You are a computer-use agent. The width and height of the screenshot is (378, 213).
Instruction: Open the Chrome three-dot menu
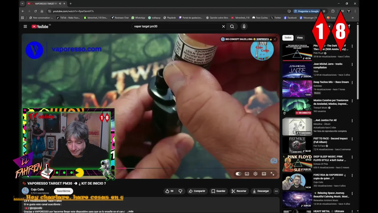355,11
